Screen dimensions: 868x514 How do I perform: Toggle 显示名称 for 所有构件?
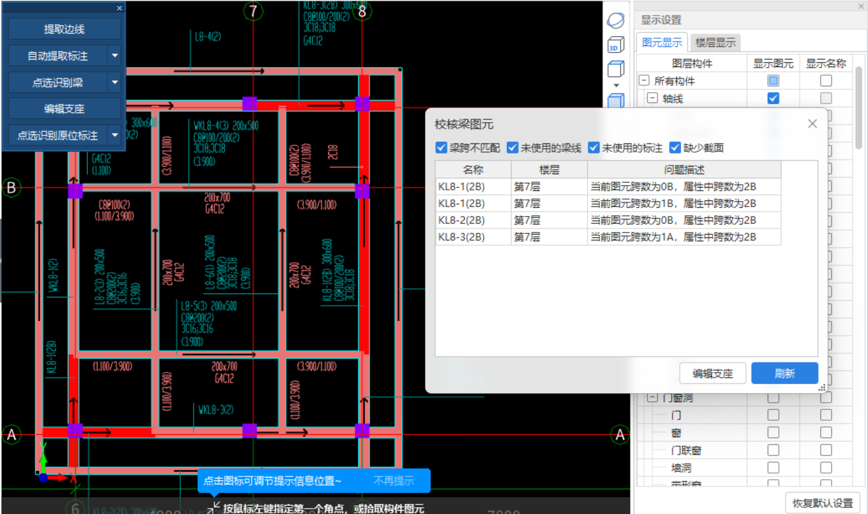(x=826, y=81)
